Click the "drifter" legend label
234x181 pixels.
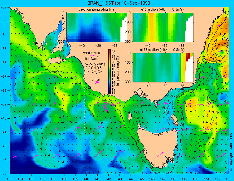(x=96, y=79)
